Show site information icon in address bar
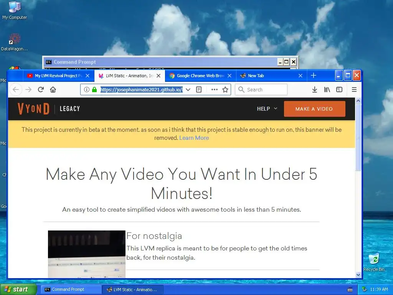The image size is (393, 295). (x=86, y=89)
